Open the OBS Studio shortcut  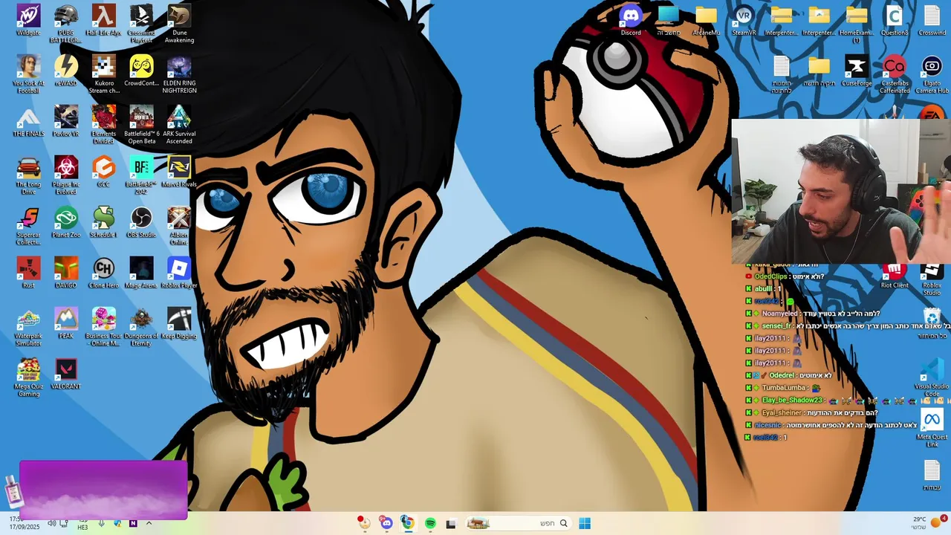pyautogui.click(x=141, y=222)
